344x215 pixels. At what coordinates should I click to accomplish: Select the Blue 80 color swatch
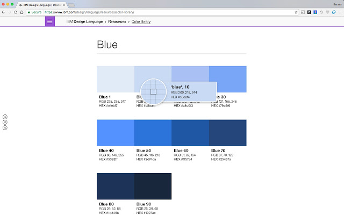116,187
